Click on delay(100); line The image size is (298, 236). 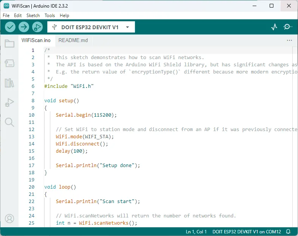(71, 151)
